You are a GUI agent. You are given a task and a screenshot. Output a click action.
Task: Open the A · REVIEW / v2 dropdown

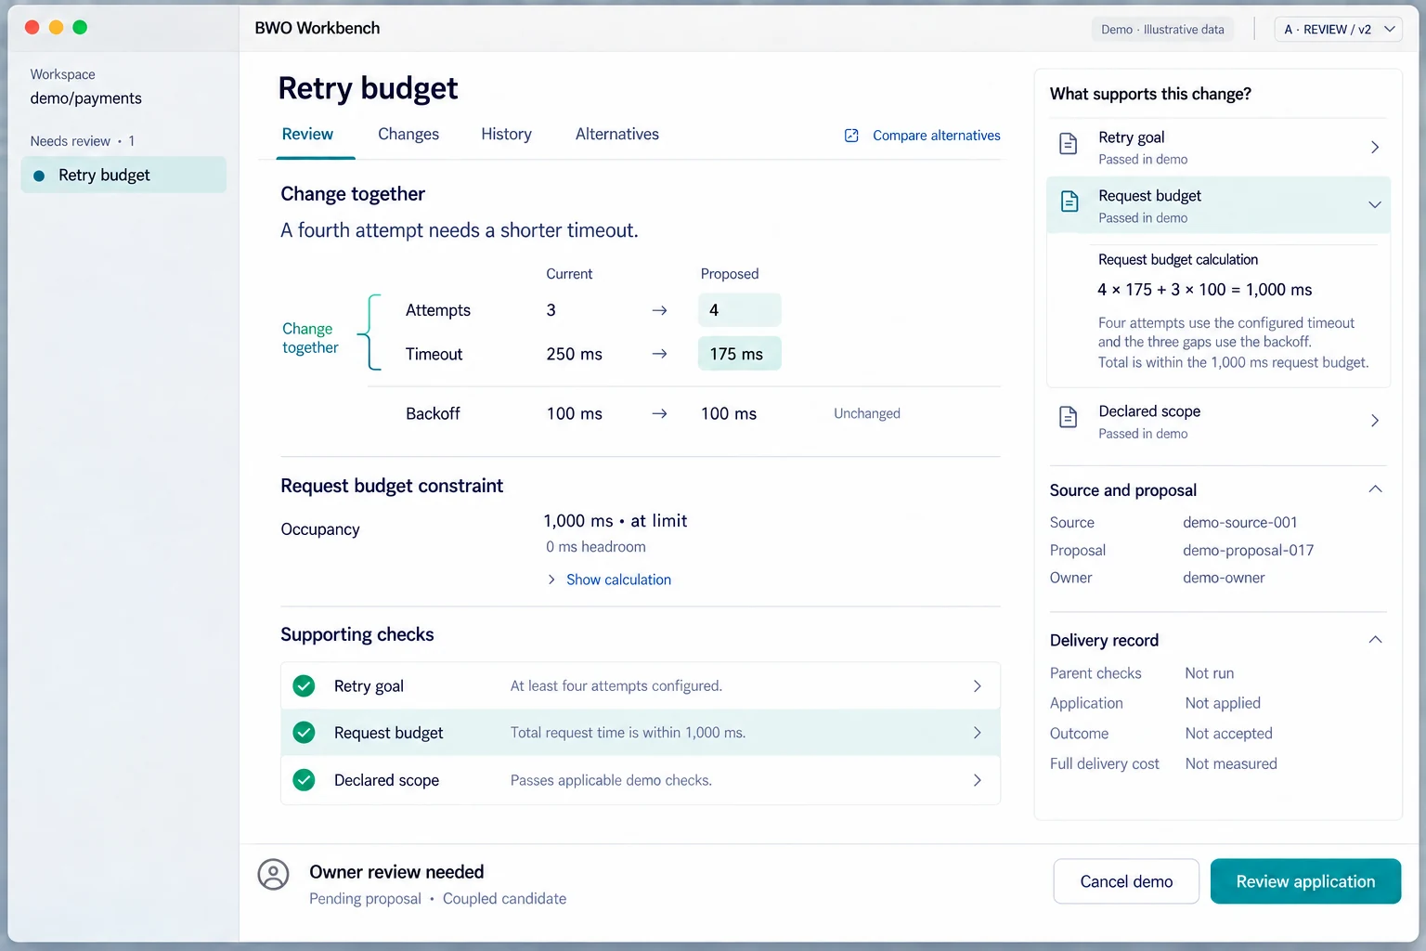click(x=1338, y=29)
